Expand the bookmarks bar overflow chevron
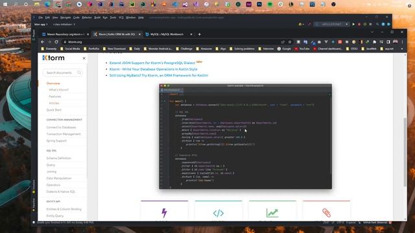This screenshot has width=415, height=233. pyautogui.click(x=402, y=49)
